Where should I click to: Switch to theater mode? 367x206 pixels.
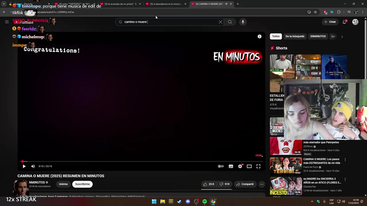pos(249,166)
